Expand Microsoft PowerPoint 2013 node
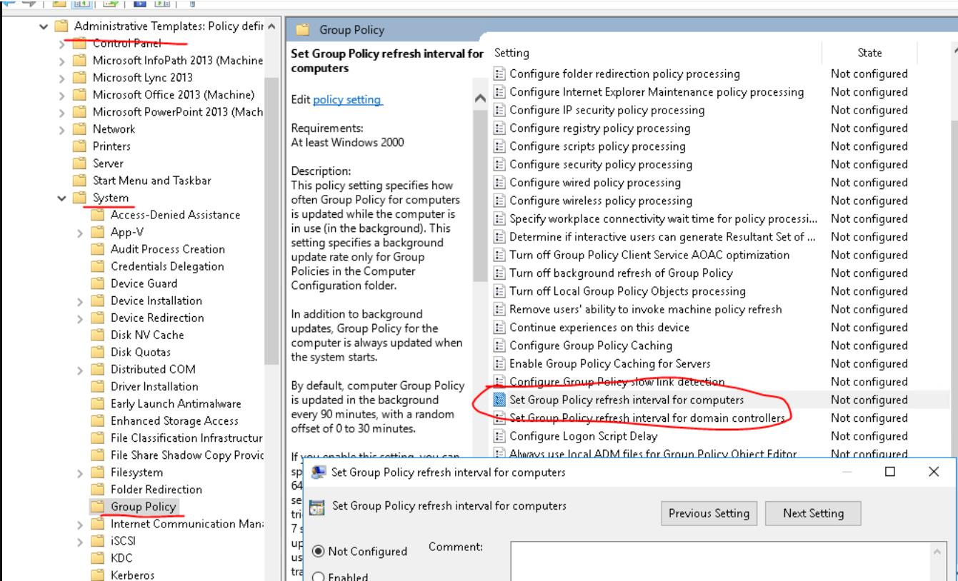958x581 pixels. tap(63, 112)
